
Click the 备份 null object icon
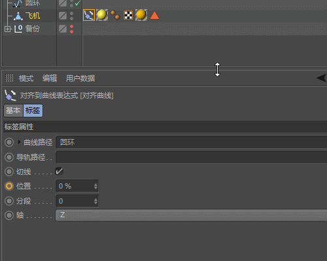click(x=18, y=29)
